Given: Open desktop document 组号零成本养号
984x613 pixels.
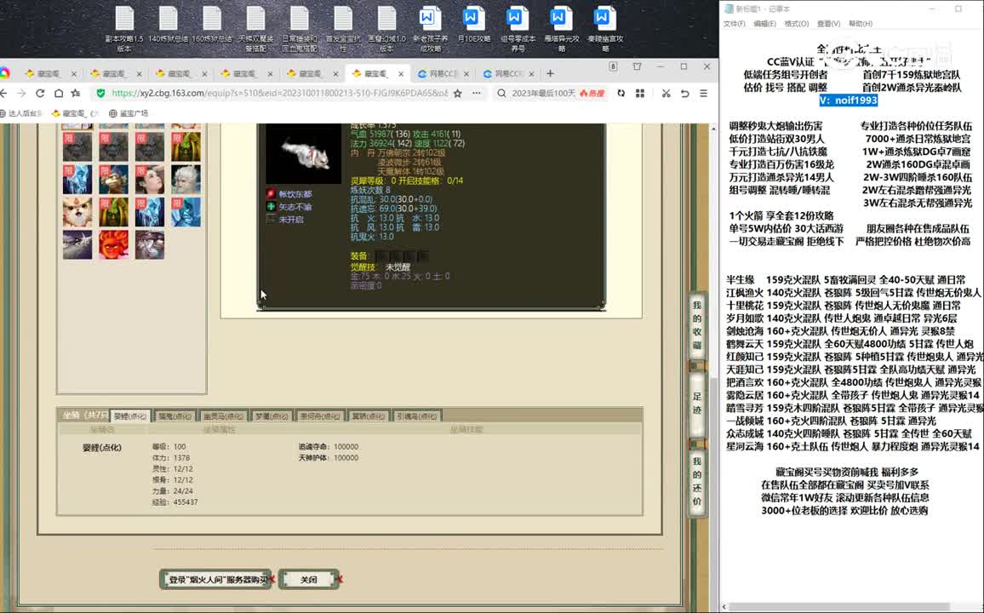Looking at the screenshot, I should [518, 29].
